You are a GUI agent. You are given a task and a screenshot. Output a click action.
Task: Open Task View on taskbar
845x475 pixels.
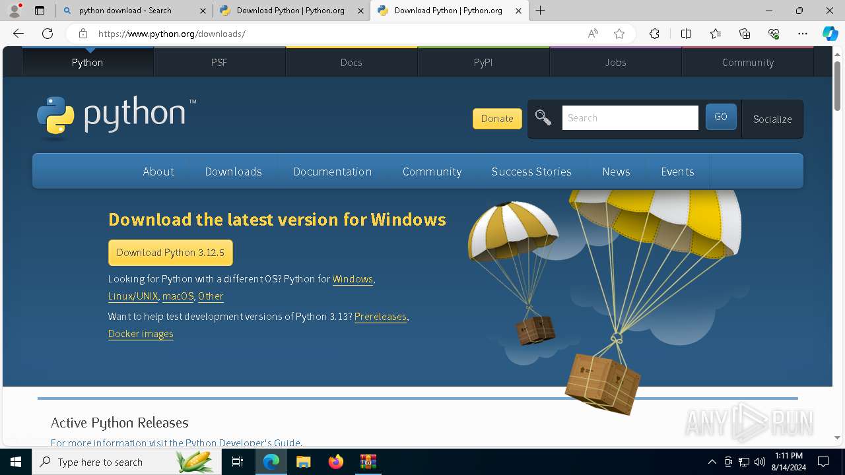tap(238, 462)
